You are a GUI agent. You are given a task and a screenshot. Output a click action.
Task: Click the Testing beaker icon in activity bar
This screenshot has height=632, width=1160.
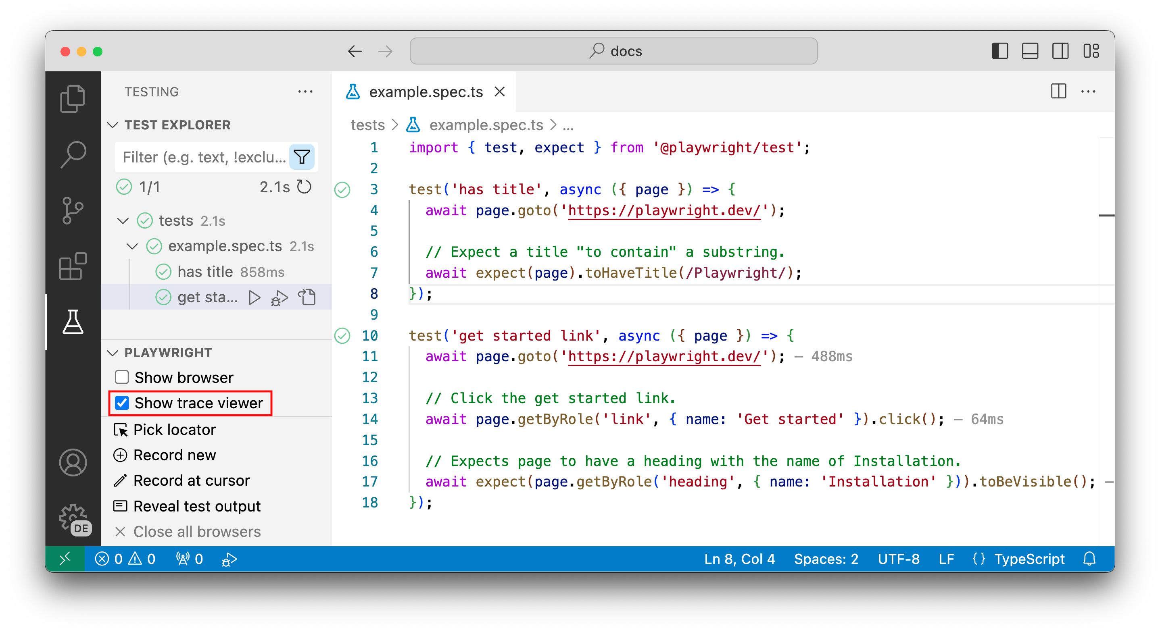click(x=73, y=322)
